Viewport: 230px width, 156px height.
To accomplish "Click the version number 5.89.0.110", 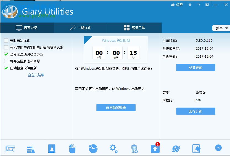I will [x=204, y=41].
